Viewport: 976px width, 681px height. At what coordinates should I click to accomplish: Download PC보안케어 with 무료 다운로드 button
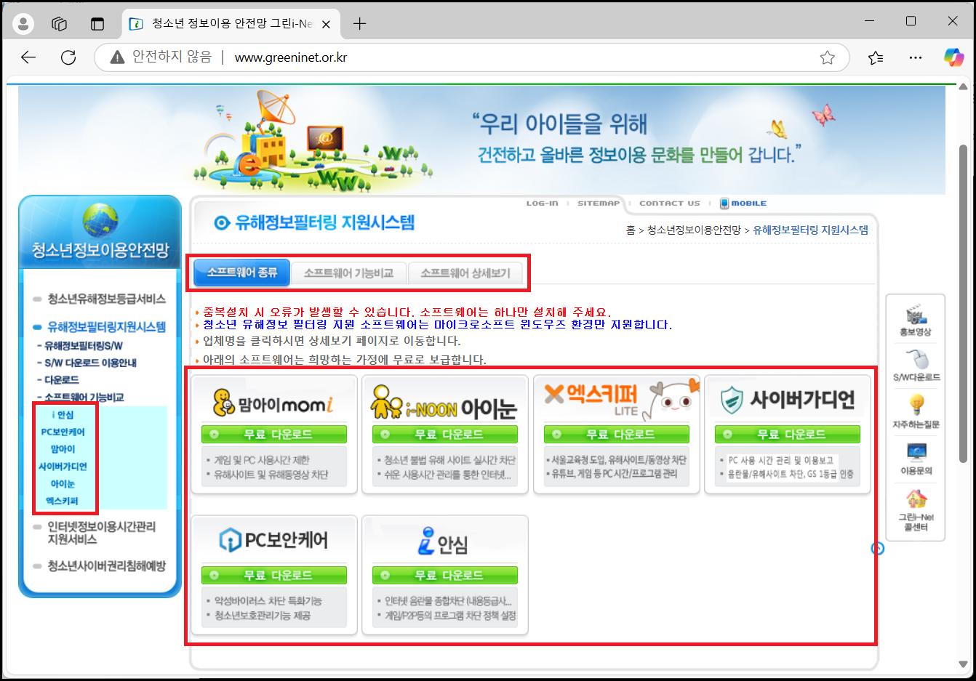click(x=273, y=576)
